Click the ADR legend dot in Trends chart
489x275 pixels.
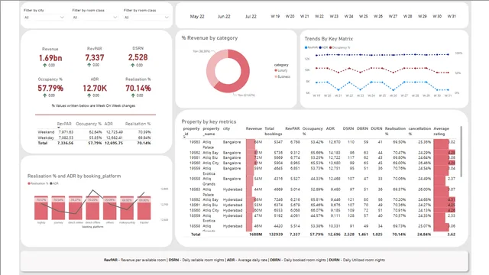tap(320, 47)
